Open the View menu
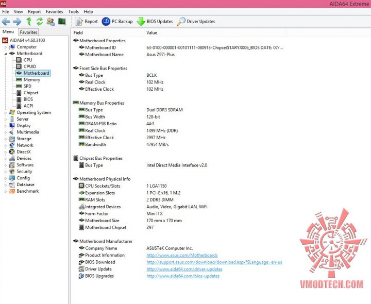Viewport: 371px width, 304px height. 18,11
